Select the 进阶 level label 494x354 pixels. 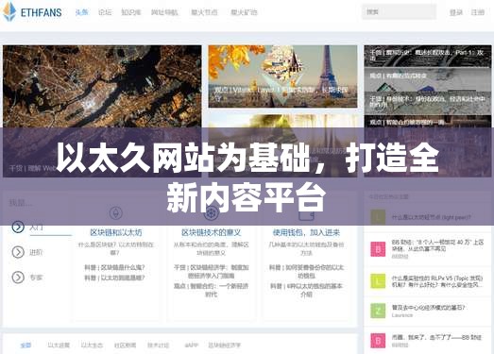pyautogui.click(x=36, y=252)
